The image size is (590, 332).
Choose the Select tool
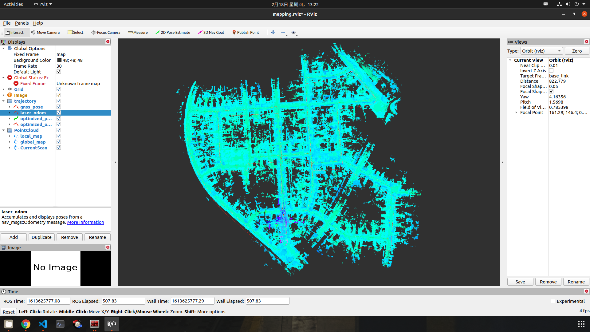click(75, 32)
